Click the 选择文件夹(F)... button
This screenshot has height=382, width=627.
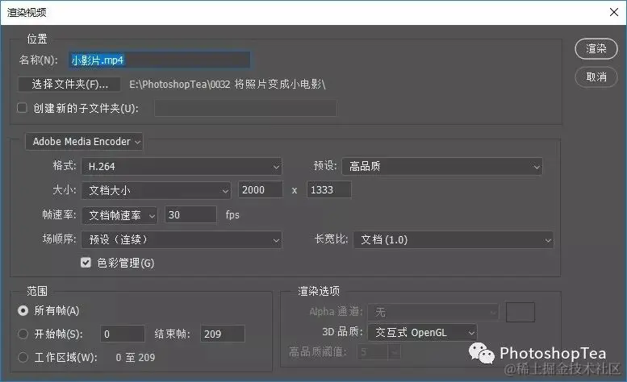tap(69, 85)
